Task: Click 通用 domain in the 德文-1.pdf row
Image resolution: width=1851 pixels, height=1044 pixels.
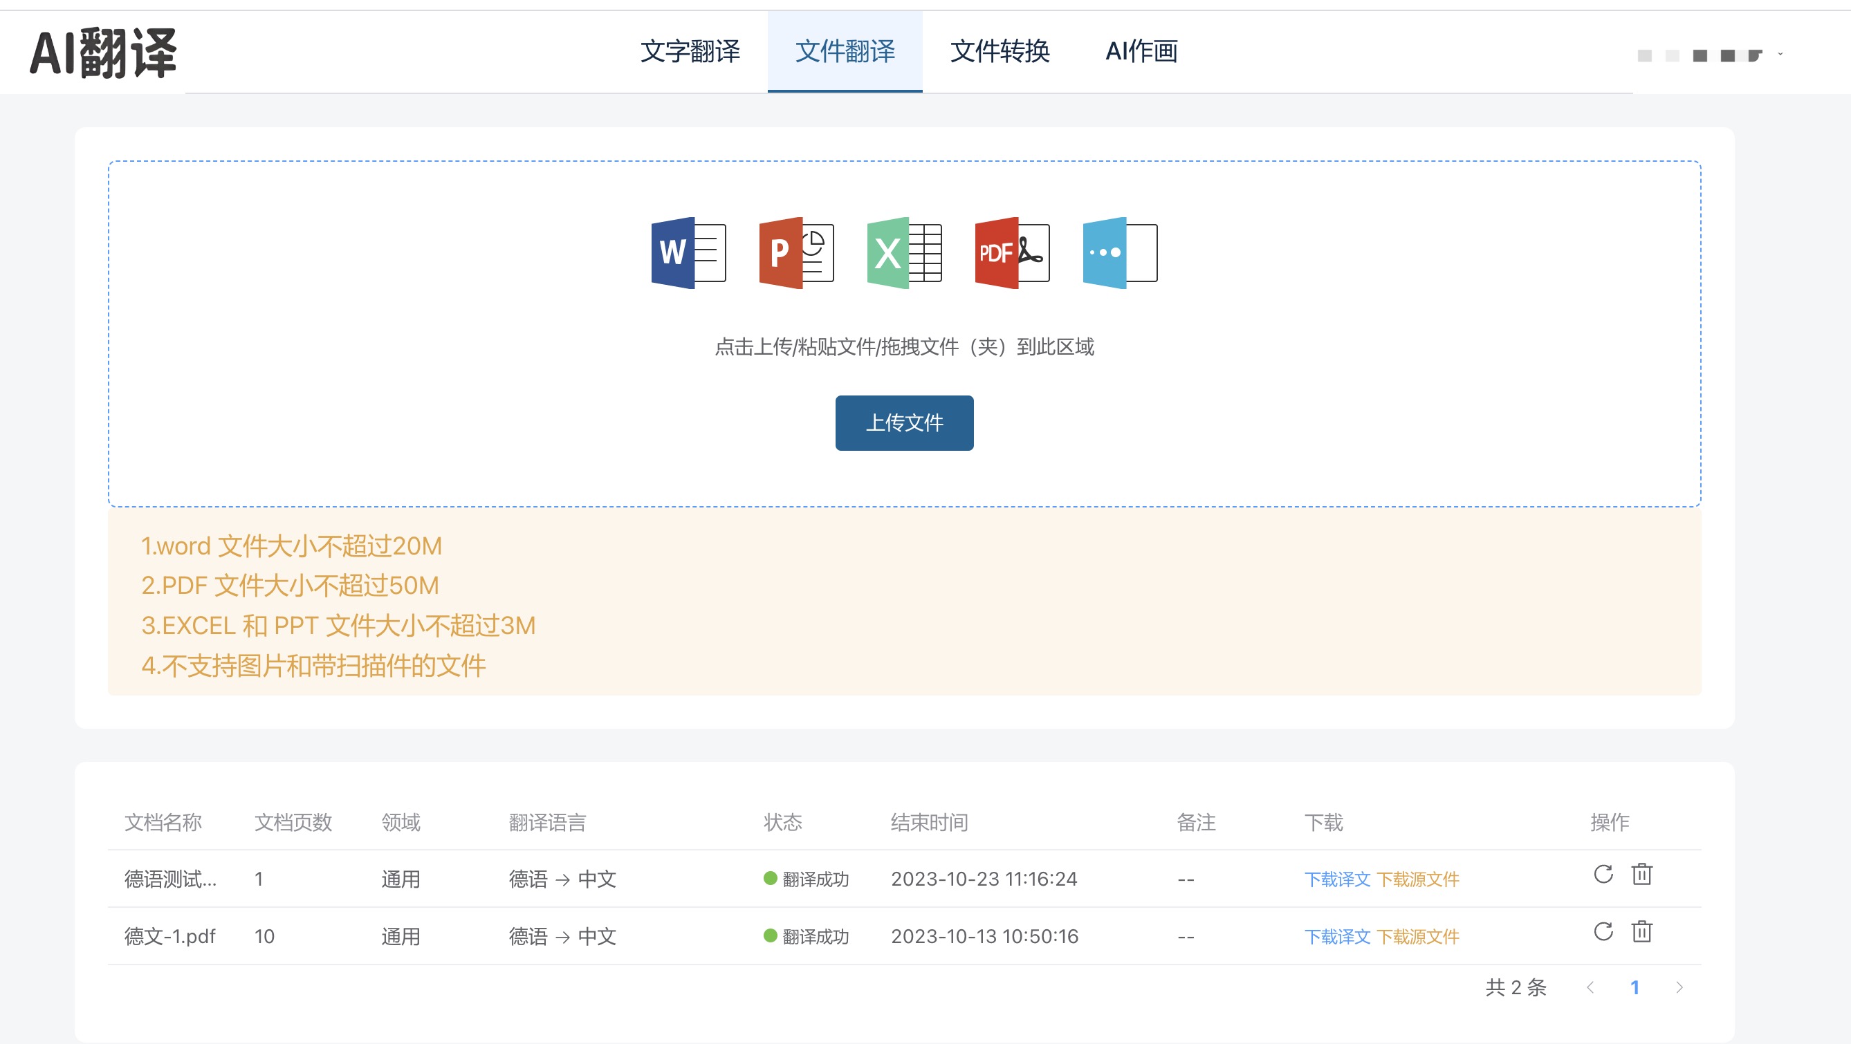Action: [401, 936]
